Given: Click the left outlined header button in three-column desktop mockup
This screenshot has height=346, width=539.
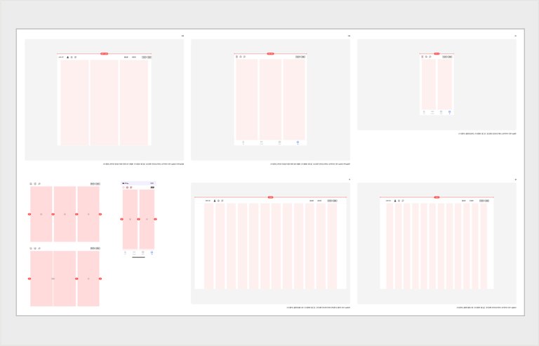Looking at the screenshot, I should coord(145,57).
